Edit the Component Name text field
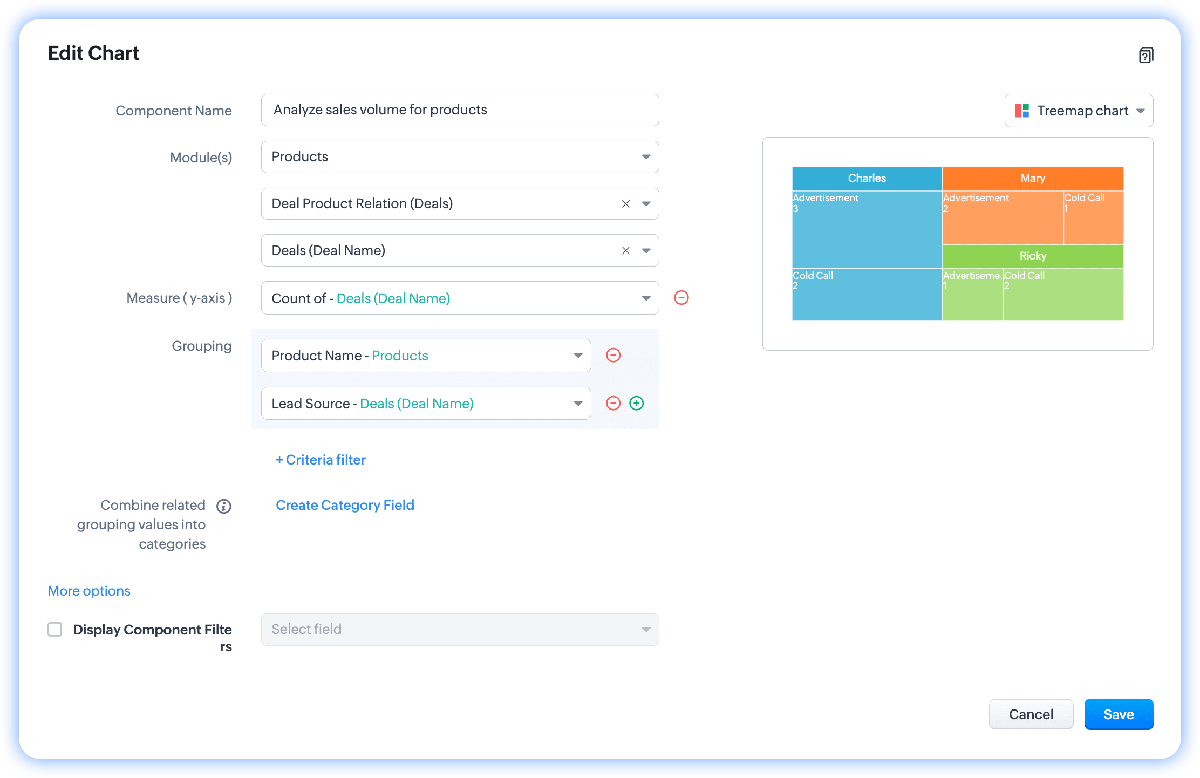Screen dimensions: 1200x778 pos(460,110)
